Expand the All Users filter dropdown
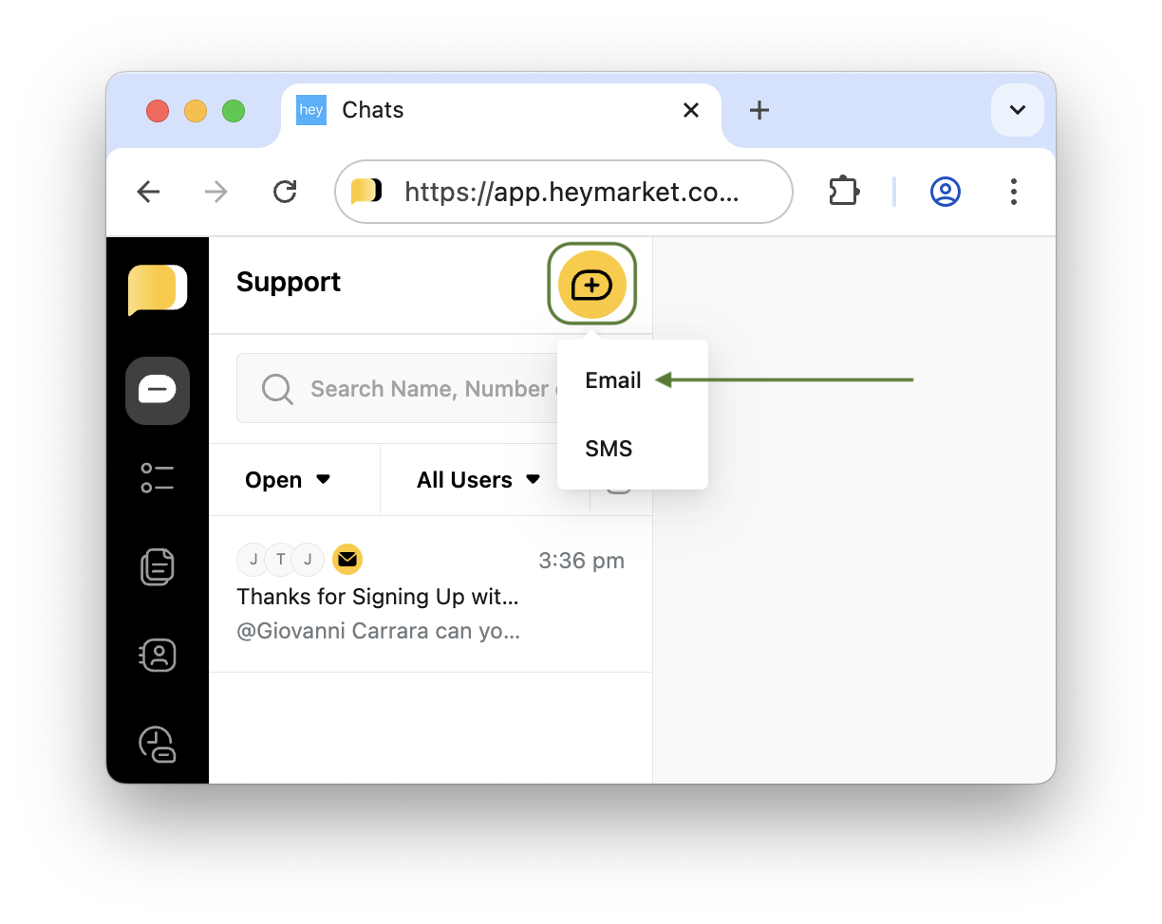 pos(478,480)
